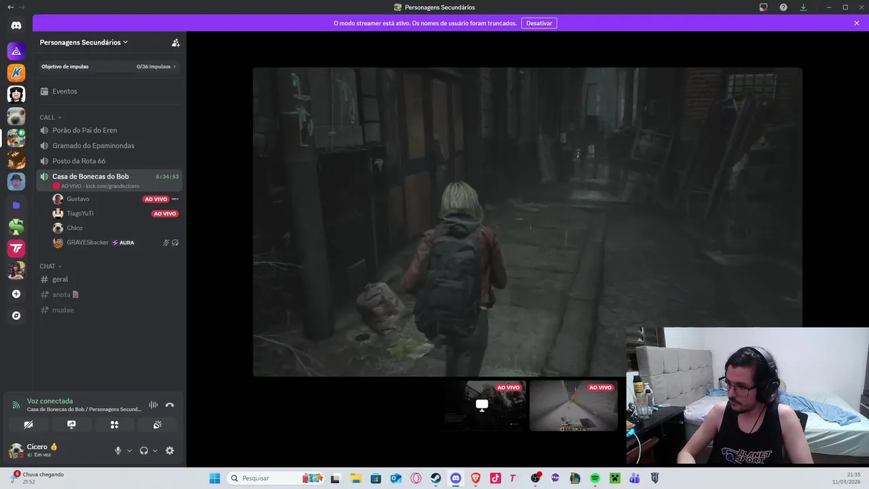This screenshot has height=489, width=869.
Task: Click AO VIVO badge next to Gustavo
Action: (156, 199)
